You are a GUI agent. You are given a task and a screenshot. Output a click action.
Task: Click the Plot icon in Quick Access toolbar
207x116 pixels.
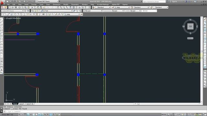(x=24, y=1)
